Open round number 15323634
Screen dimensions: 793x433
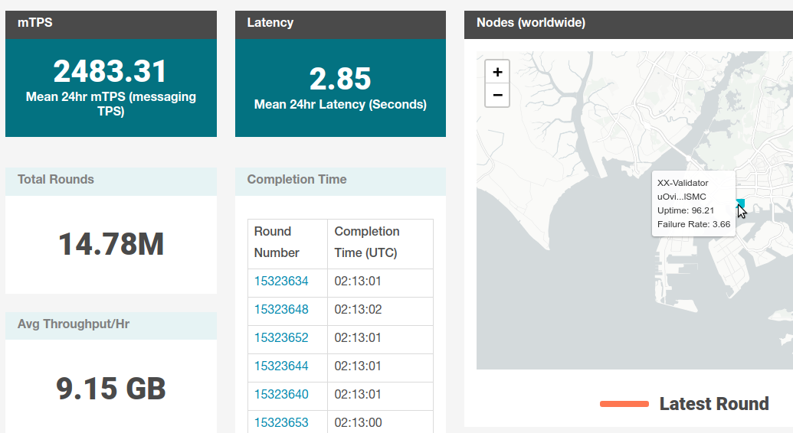pyautogui.click(x=281, y=282)
